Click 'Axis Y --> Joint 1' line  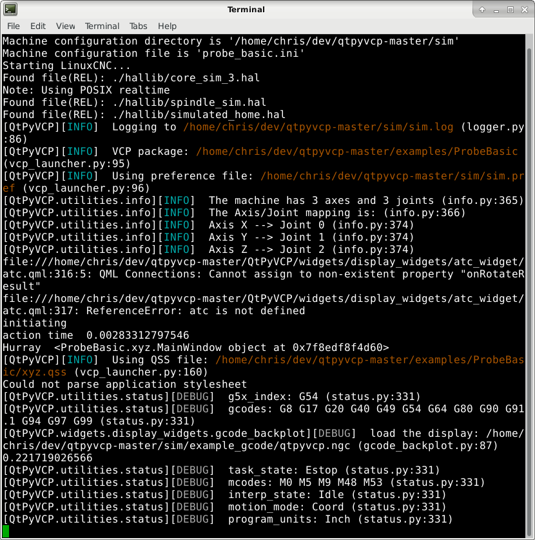pyautogui.click(x=208, y=237)
